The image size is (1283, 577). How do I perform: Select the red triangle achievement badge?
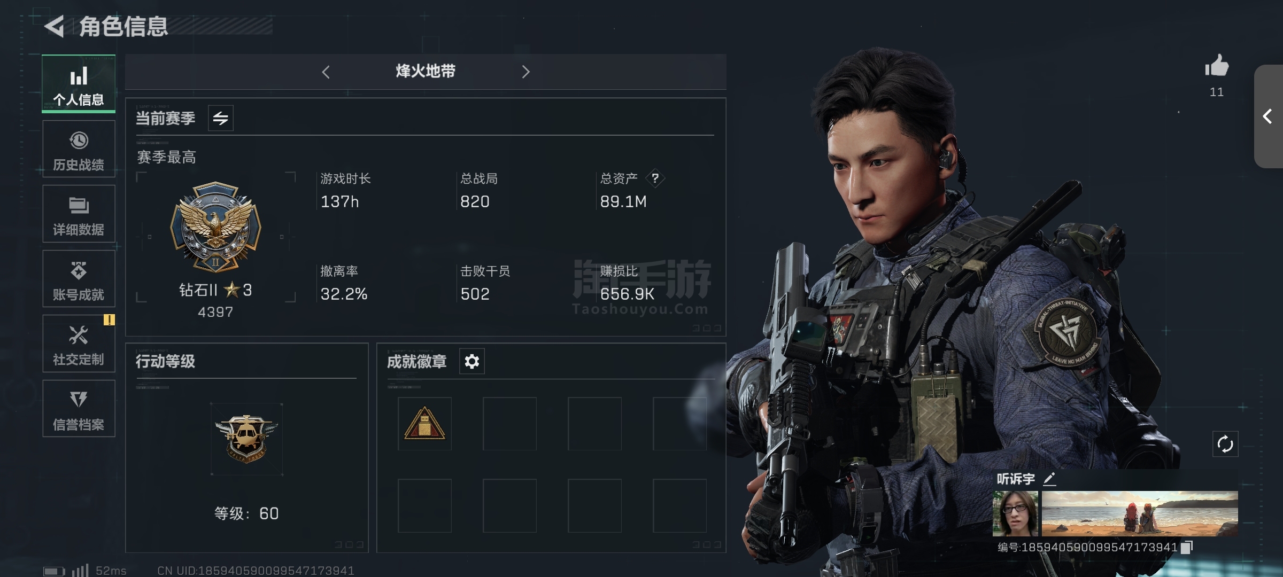(x=424, y=424)
